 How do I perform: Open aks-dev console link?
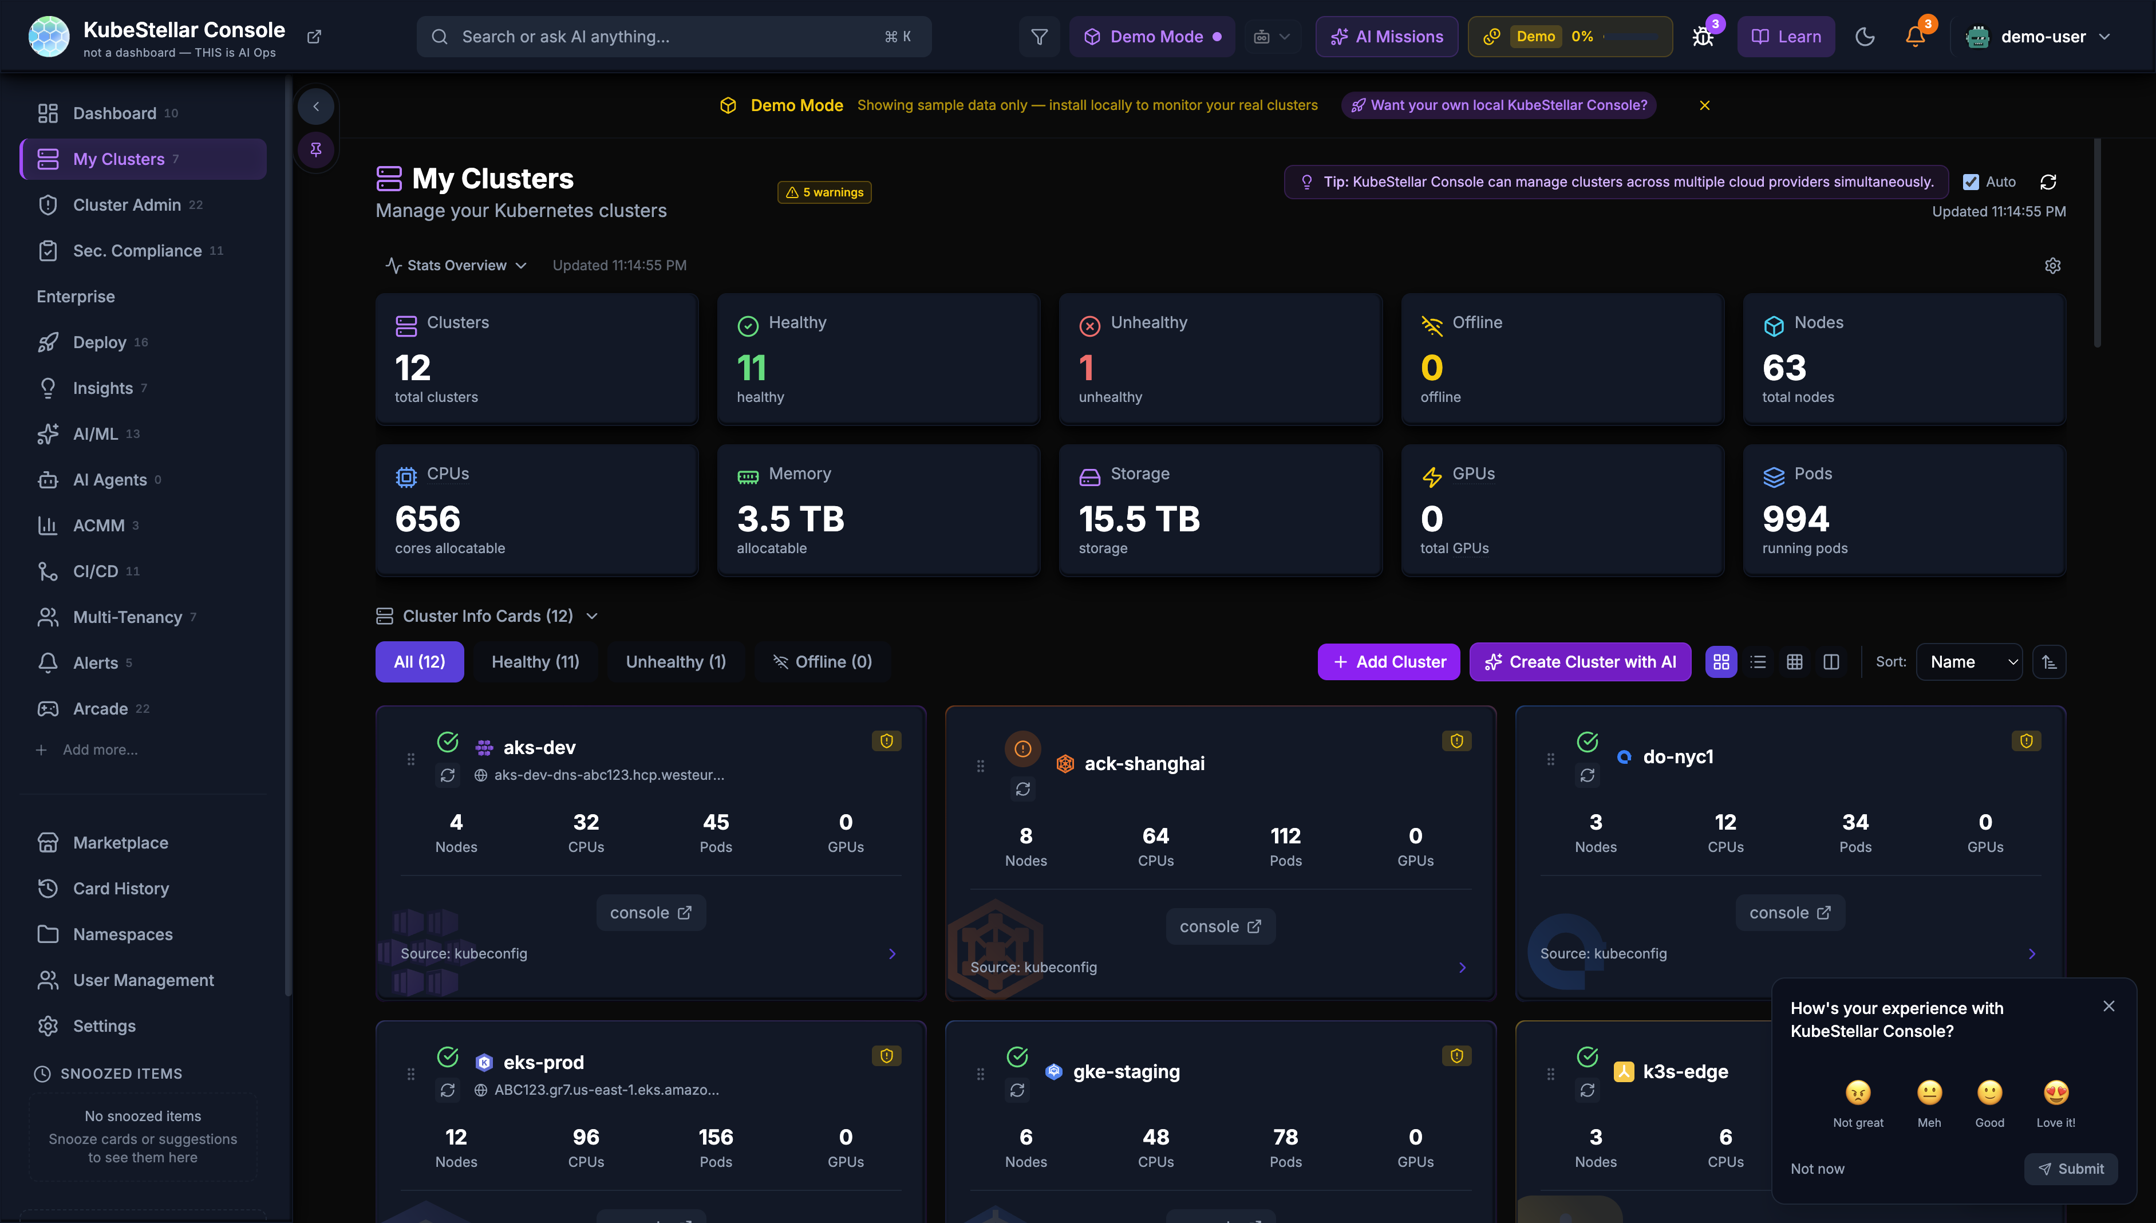651,913
